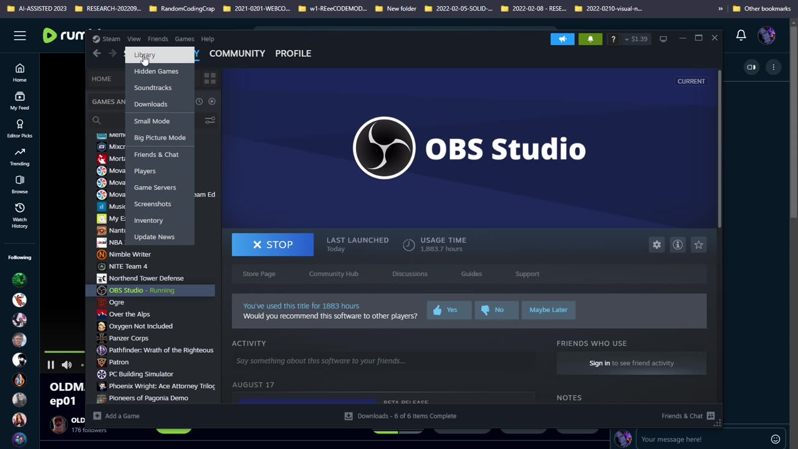Image resolution: width=798 pixels, height=449 pixels.
Task: Stop OBS Studio with the STOP button
Action: point(272,244)
